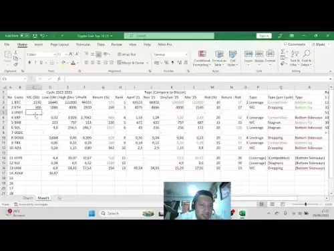This screenshot has height=251, width=334.
Task: Click the Share button
Action: pos(320,44)
